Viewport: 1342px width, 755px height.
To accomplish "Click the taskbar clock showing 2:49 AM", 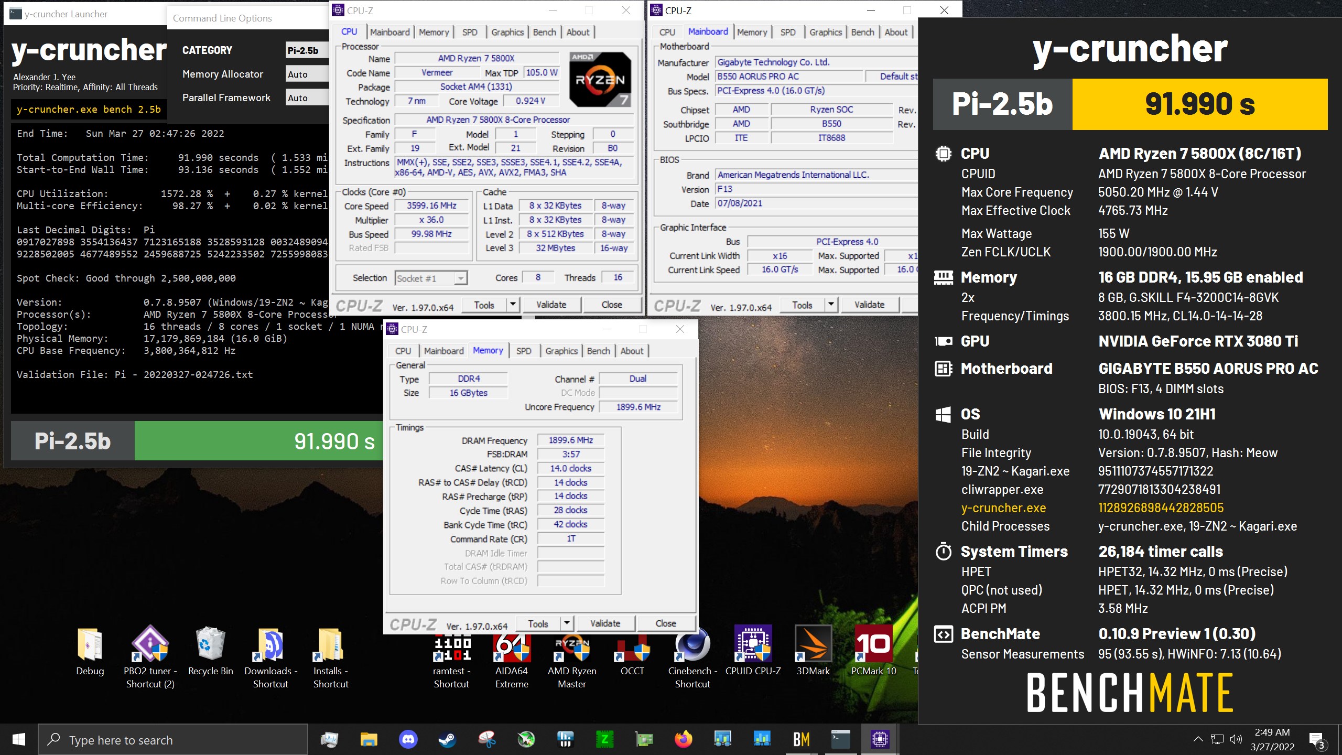I will [1272, 740].
